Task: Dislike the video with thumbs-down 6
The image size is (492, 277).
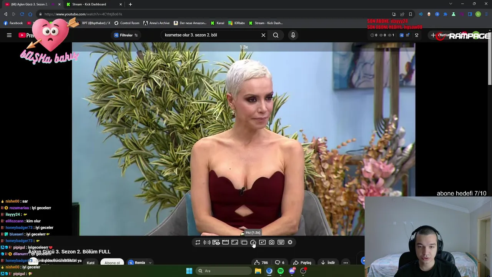Action: click(279, 263)
